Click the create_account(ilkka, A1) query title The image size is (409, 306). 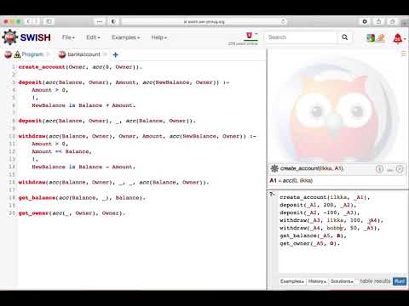pyautogui.click(x=312, y=168)
